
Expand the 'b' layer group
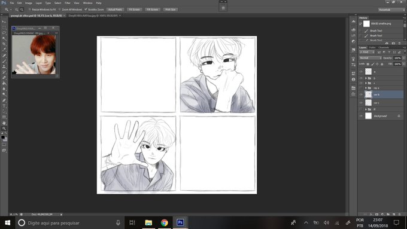pos(366,78)
